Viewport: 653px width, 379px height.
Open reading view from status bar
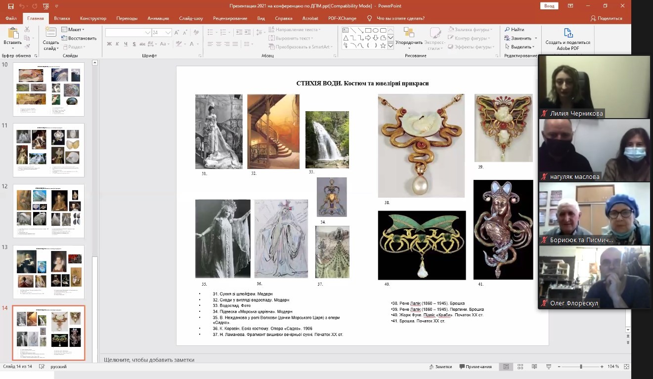click(534, 367)
